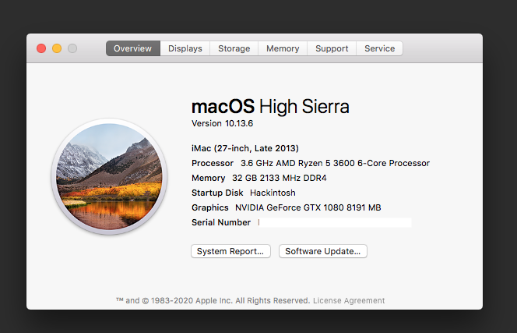This screenshot has width=517, height=333.
Task: Minimize window with yellow button
Action: [57, 48]
